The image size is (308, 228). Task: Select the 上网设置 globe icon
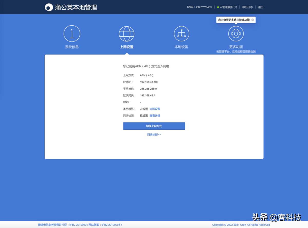tap(127, 34)
